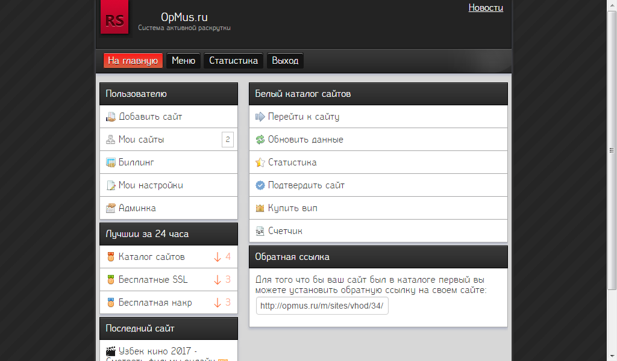Click the settings icon beside Мои настройки
The image size is (617, 361).
110,185
